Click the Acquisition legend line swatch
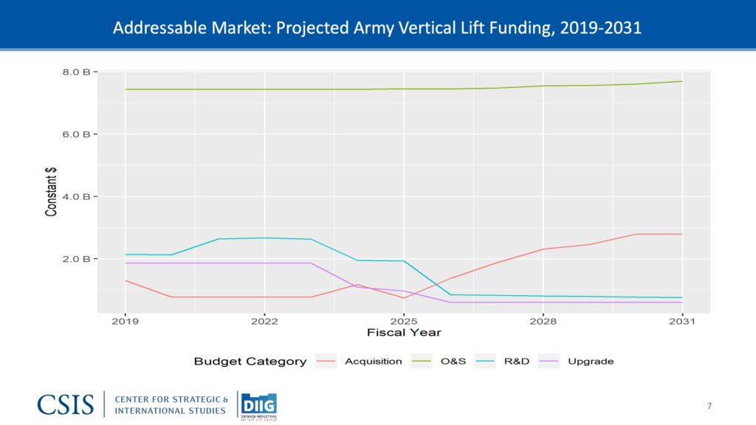Viewport: 756px width, 425px height. click(x=326, y=362)
